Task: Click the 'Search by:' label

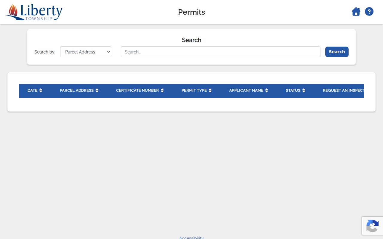Action: click(45, 52)
